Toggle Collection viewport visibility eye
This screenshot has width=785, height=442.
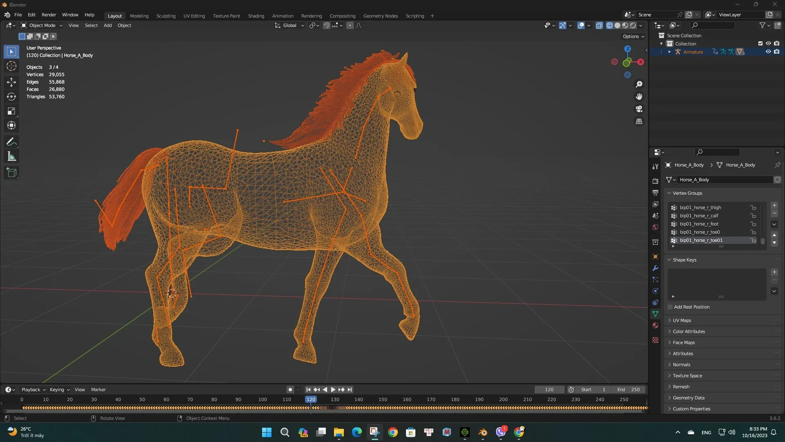click(768, 43)
